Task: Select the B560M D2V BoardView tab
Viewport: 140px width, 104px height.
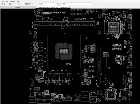Action: [53, 7]
